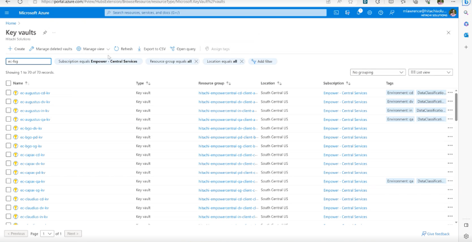Open portal settings gear icon

(370, 12)
